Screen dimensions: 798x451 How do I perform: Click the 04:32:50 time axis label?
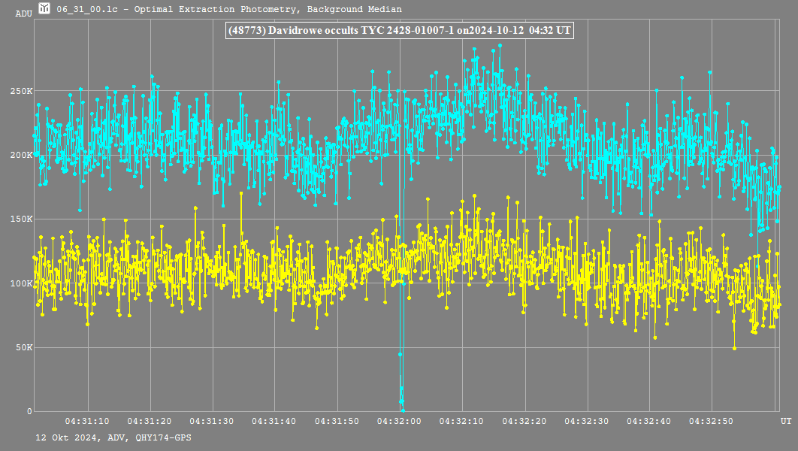(711, 422)
